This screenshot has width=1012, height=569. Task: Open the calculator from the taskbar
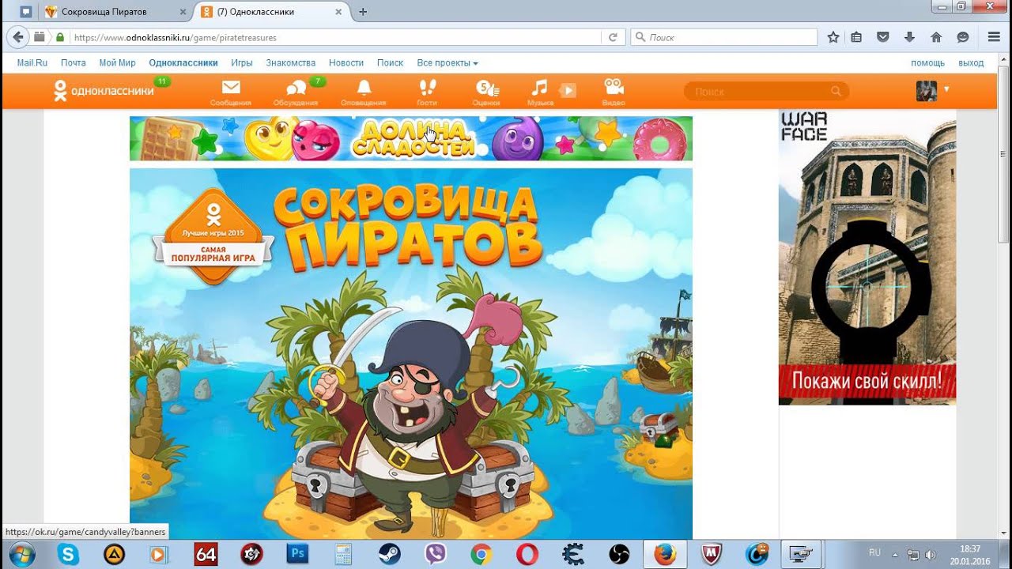pos(343,555)
